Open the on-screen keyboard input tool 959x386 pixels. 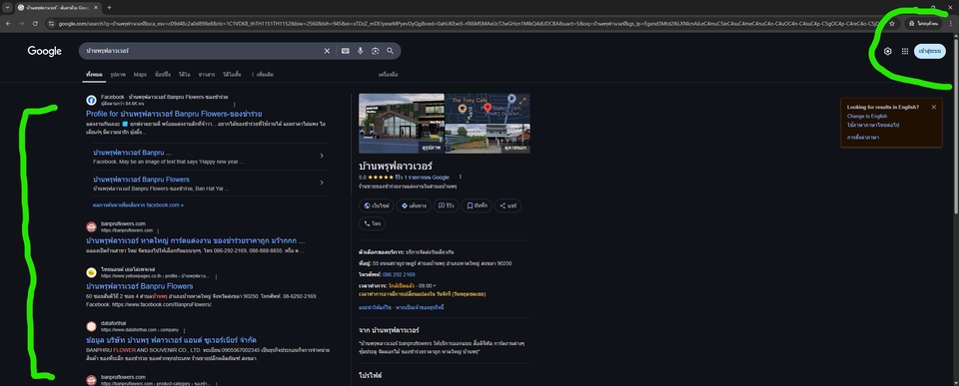[x=345, y=51]
